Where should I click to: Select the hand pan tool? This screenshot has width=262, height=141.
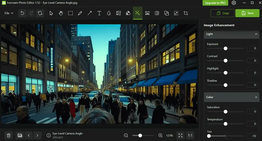coord(61,13)
